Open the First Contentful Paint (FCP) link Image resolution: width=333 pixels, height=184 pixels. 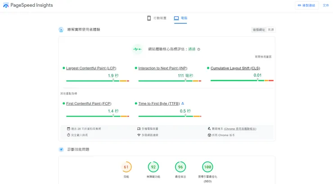(89, 103)
